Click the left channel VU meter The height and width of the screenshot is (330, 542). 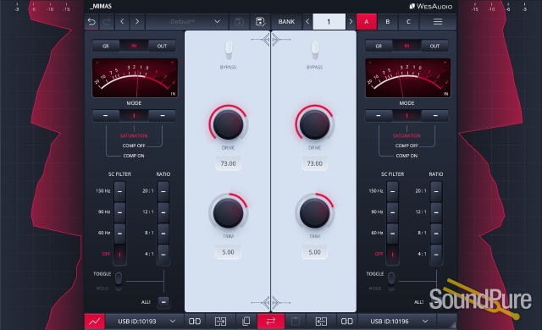[135, 78]
